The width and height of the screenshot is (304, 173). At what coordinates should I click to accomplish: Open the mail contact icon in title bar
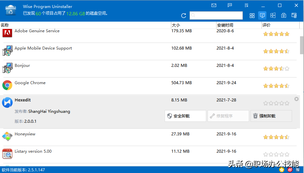[214, 5]
